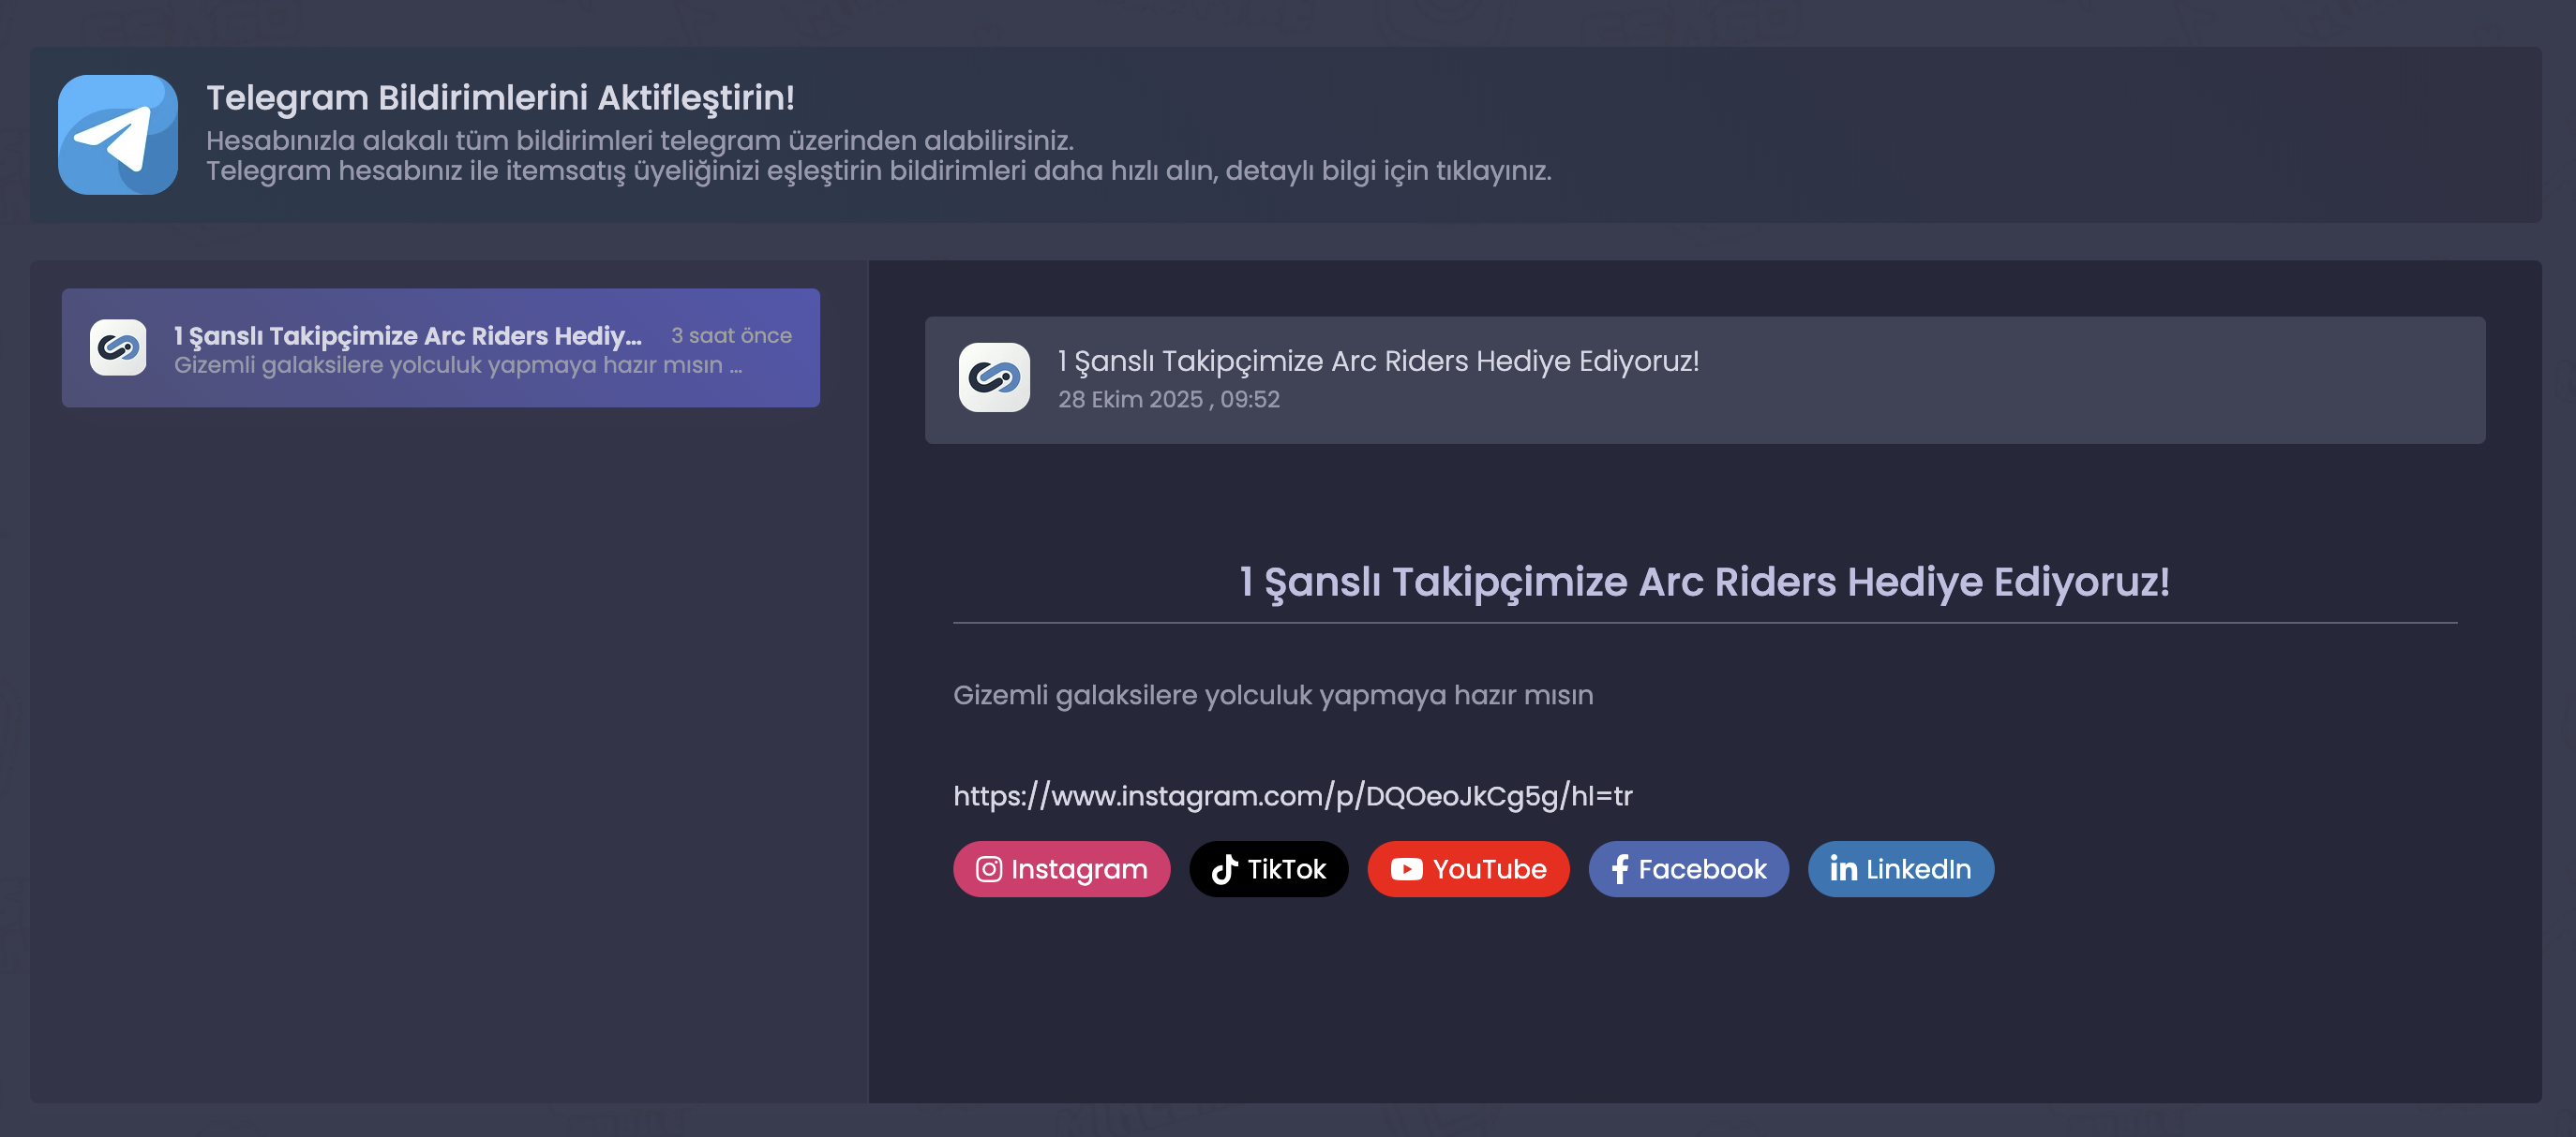The height and width of the screenshot is (1137, 2576).
Task: Click the itemsatış logo on the notification list item
Action: tap(119, 347)
